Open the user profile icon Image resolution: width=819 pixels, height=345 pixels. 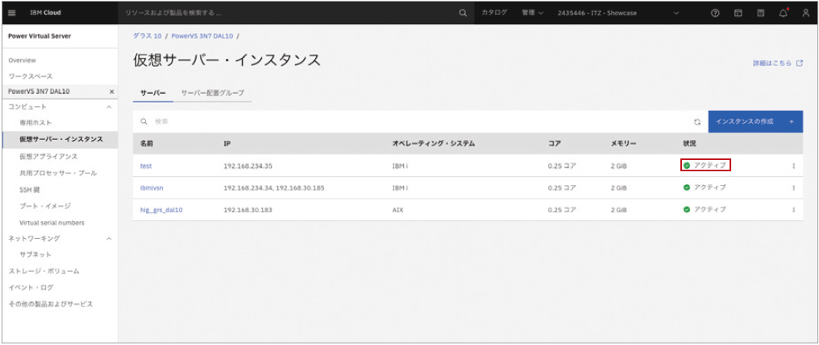pos(805,13)
